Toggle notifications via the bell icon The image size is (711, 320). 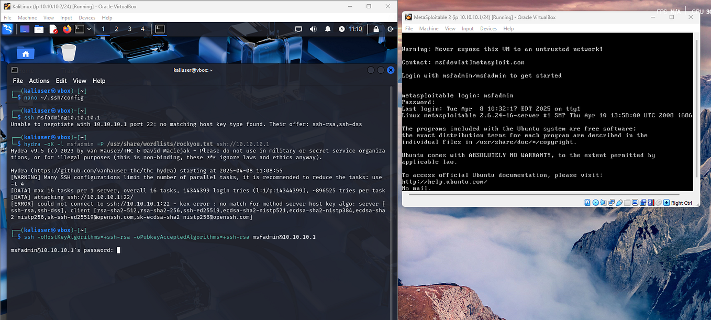[x=327, y=29]
